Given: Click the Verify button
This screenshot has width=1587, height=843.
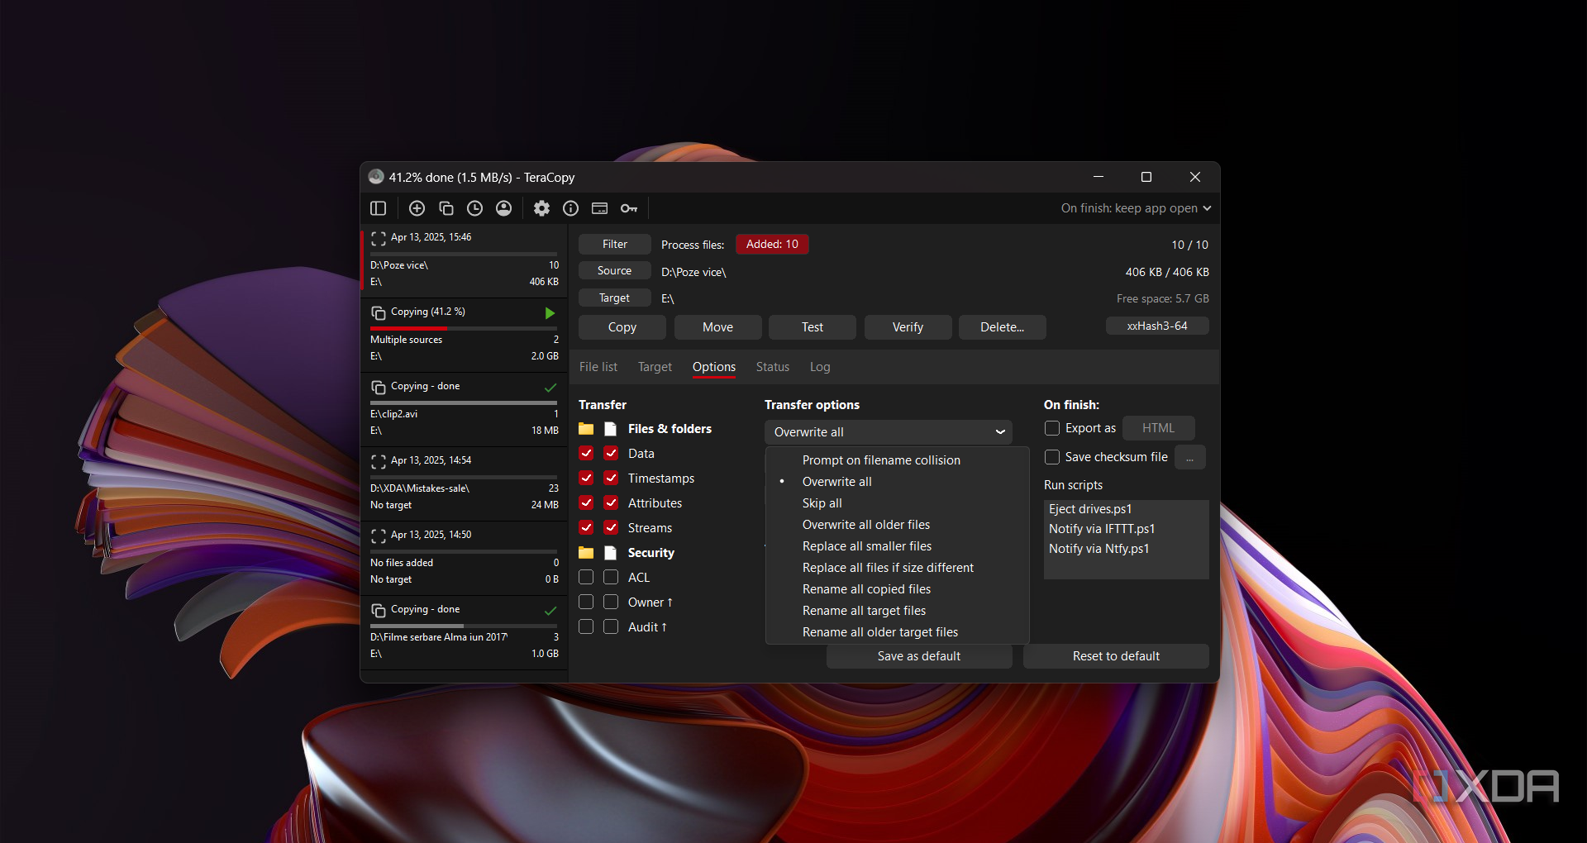Looking at the screenshot, I should (908, 327).
